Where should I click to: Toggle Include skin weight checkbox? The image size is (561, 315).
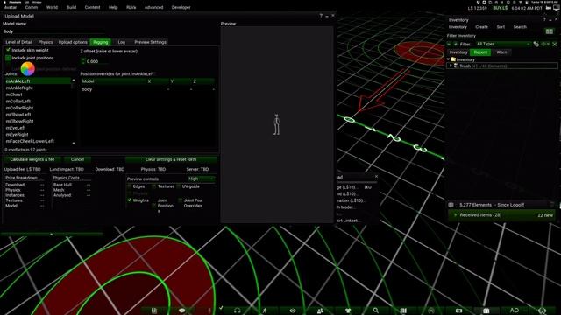[8, 50]
